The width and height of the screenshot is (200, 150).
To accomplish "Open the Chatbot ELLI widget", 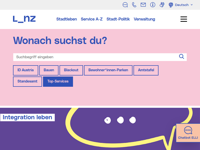I will pyautogui.click(x=188, y=133).
